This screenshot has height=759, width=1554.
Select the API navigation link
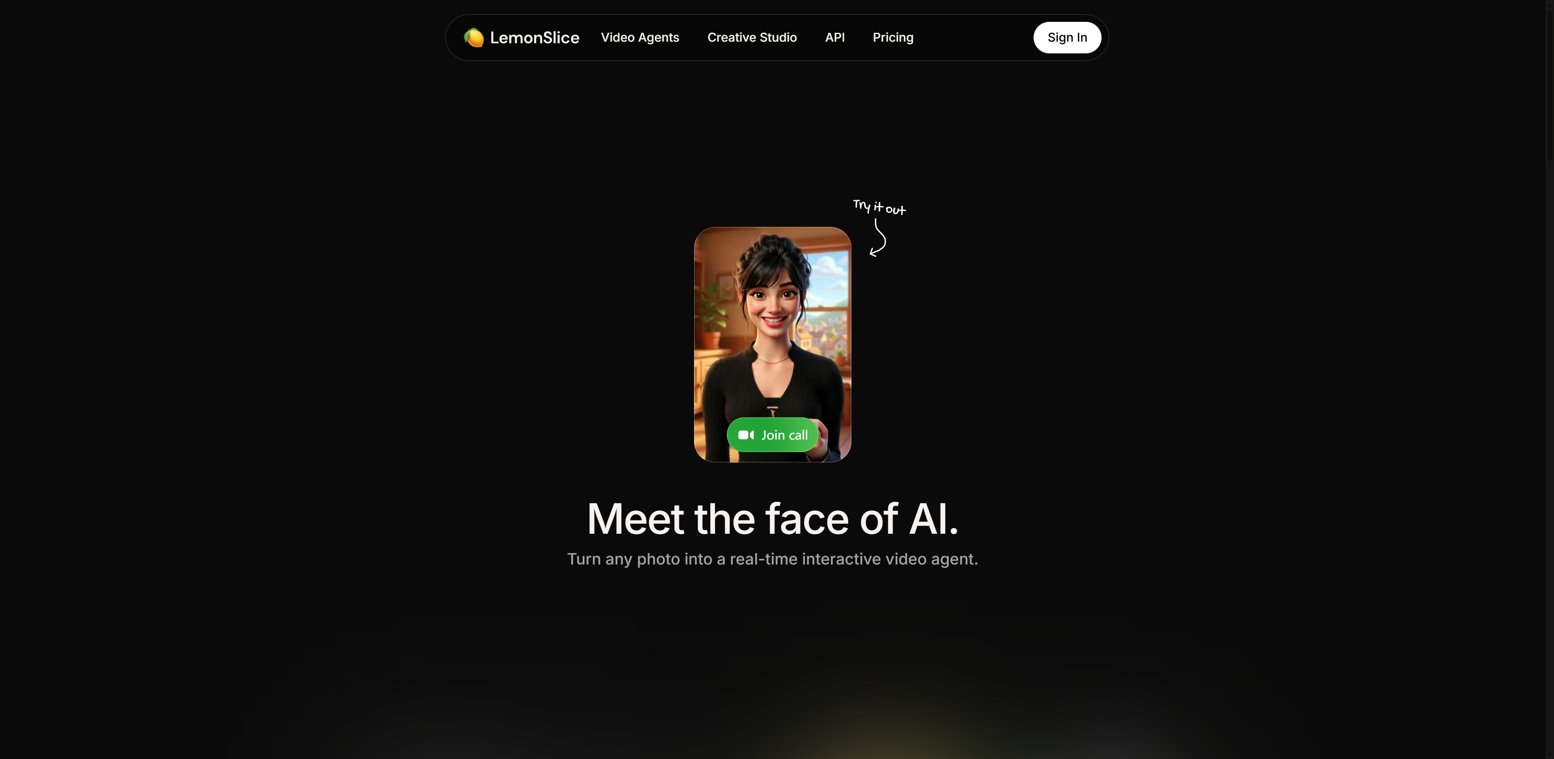835,37
